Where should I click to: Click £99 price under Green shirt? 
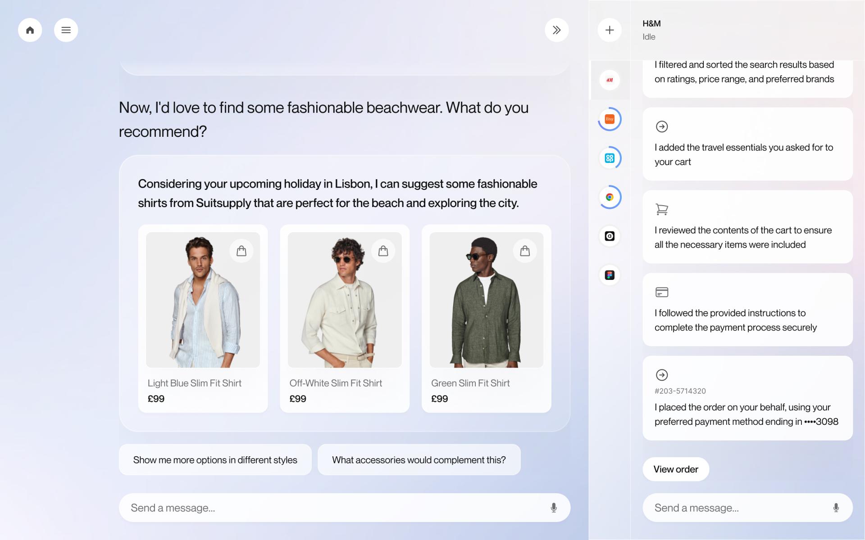(440, 399)
